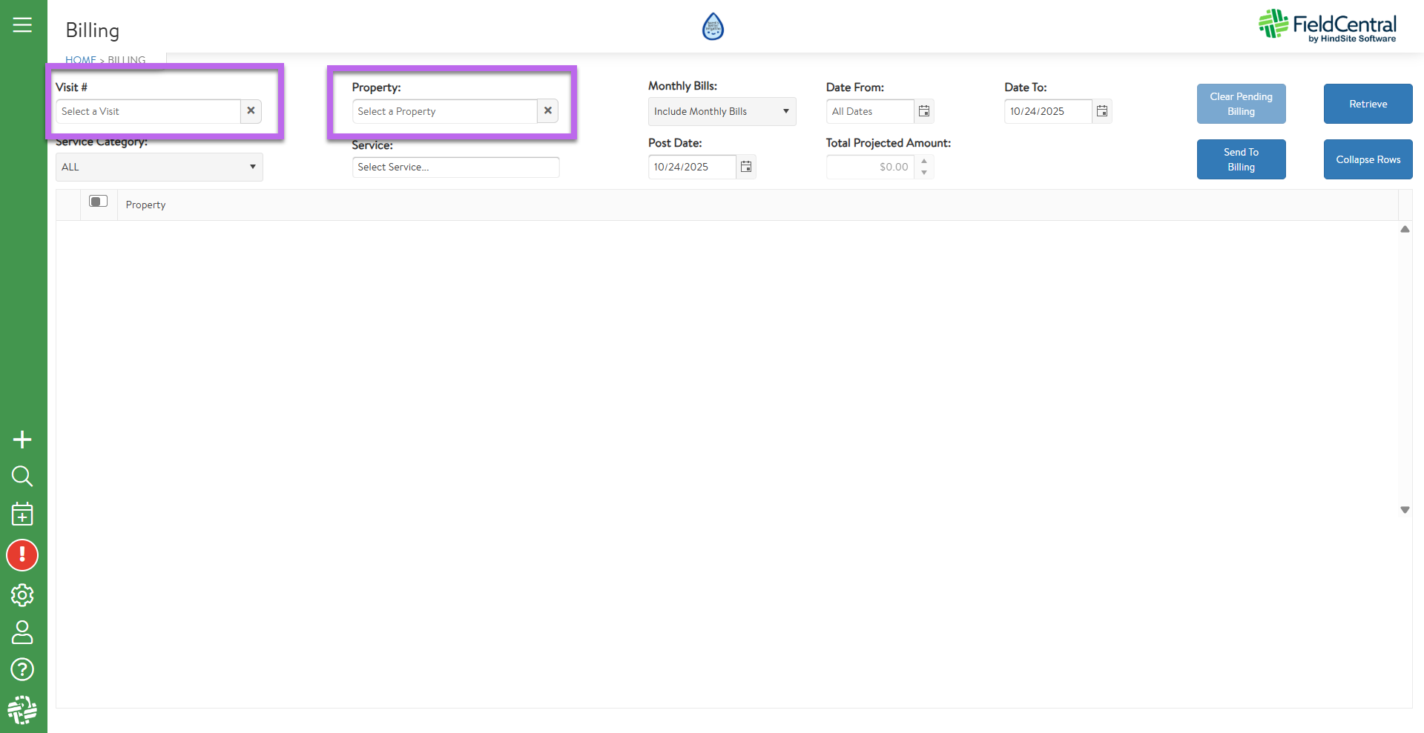Toggle the select-all checkbox in grid header
Image resolution: width=1424 pixels, height=733 pixels.
tap(98, 202)
